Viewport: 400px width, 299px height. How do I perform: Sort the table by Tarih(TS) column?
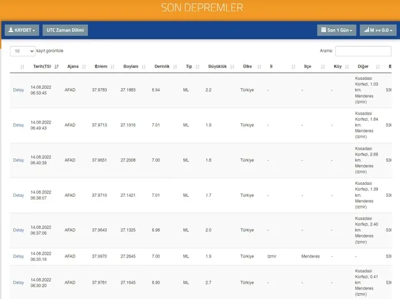point(41,66)
